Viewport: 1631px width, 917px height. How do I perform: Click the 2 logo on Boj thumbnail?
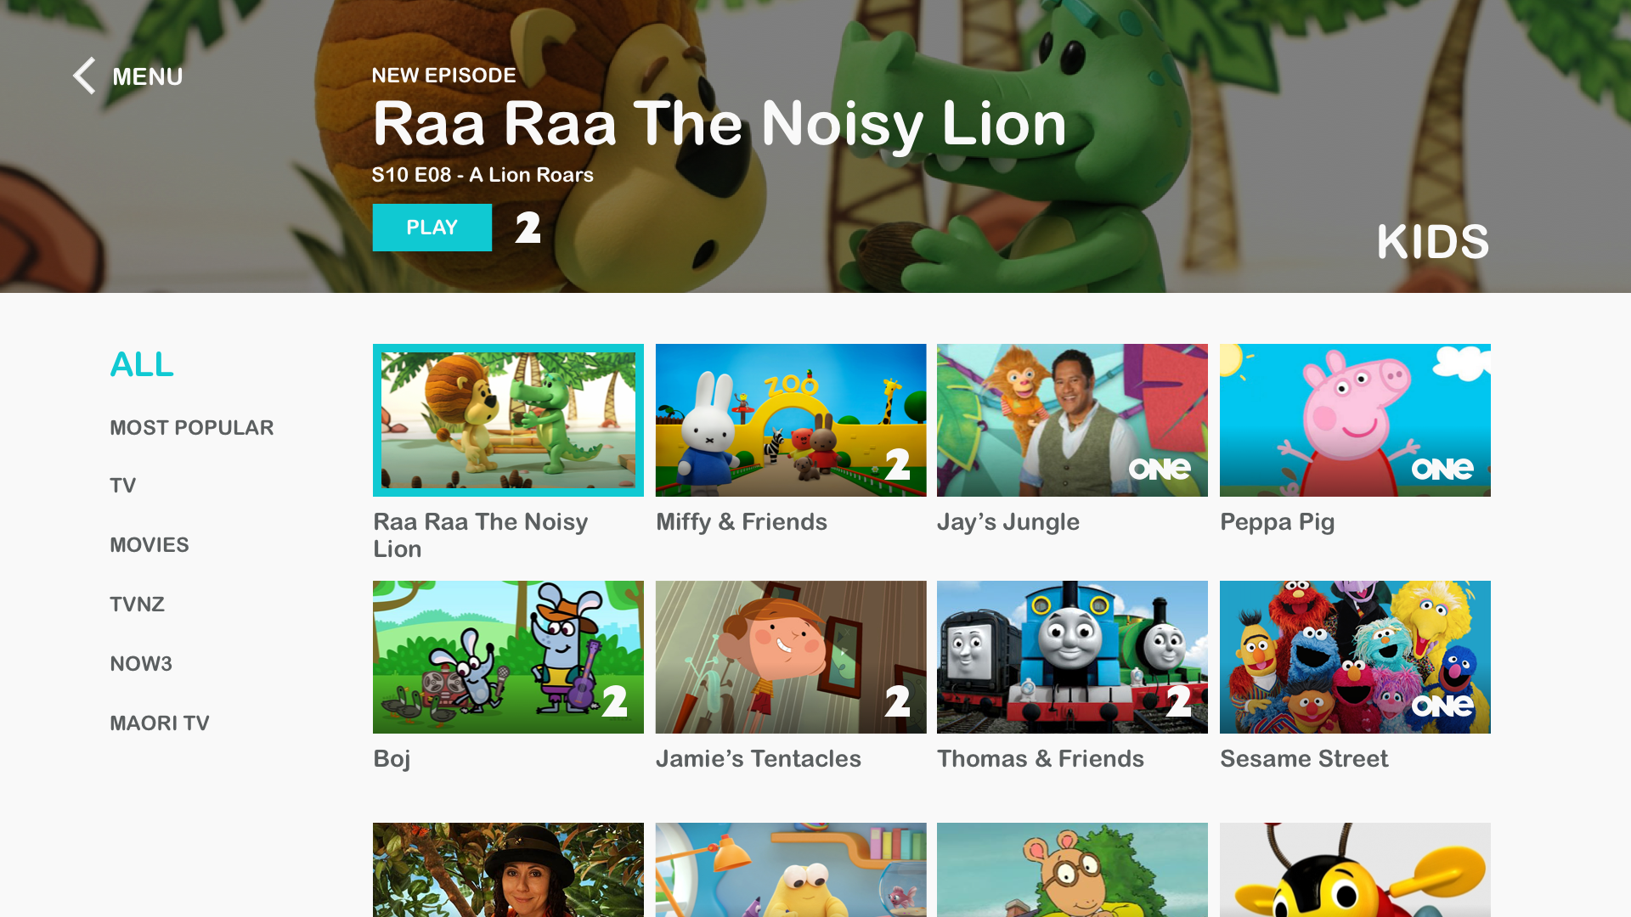tap(614, 701)
